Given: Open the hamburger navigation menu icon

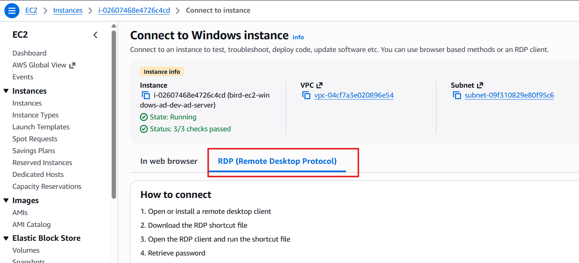Looking at the screenshot, I should [x=12, y=11].
